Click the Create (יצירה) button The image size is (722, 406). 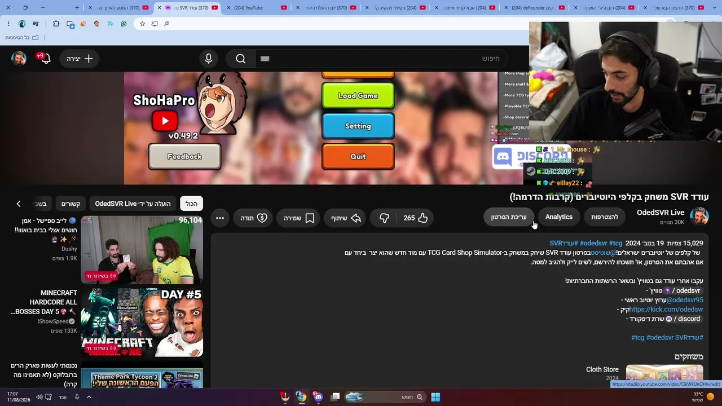(x=80, y=59)
